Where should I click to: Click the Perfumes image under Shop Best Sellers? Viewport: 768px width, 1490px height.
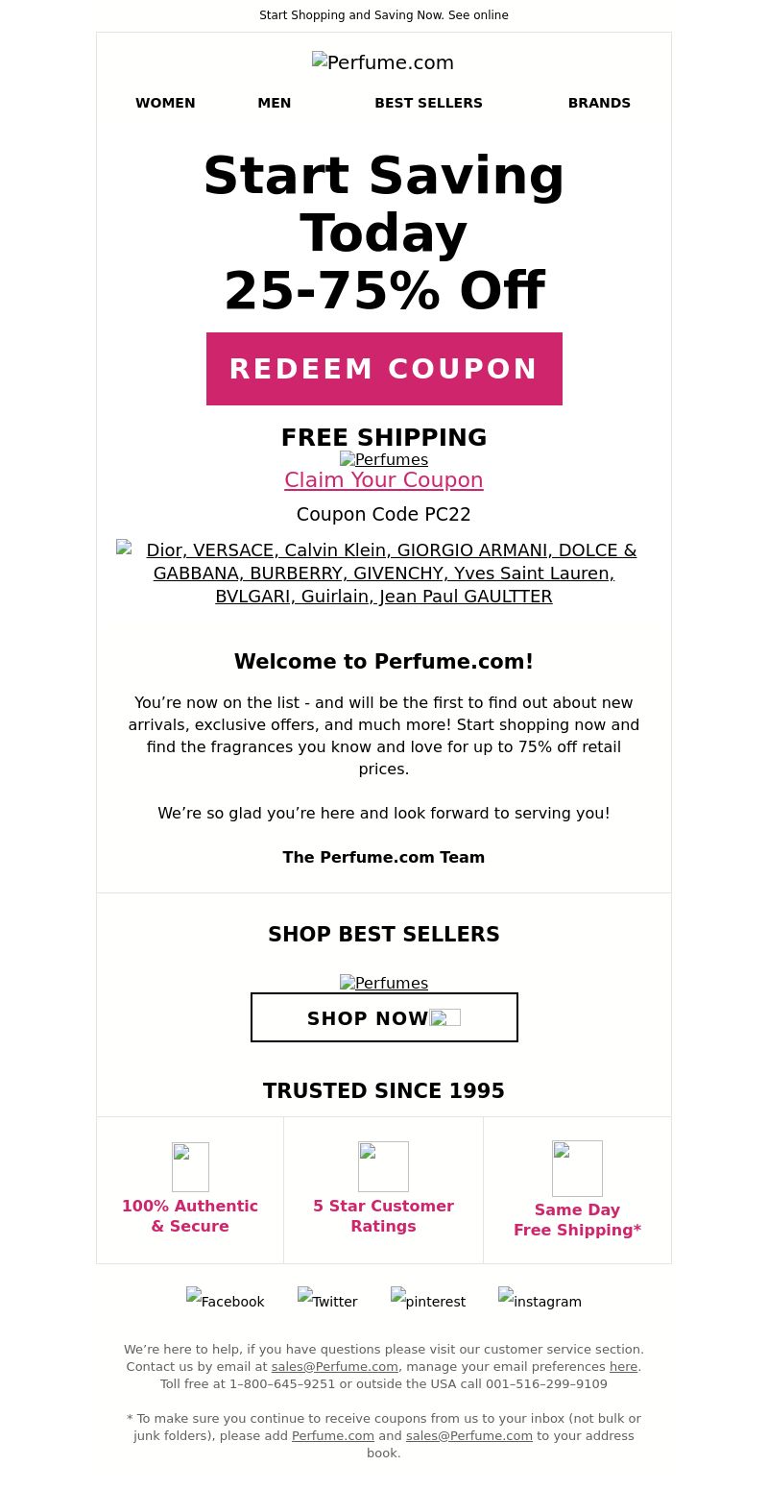(384, 983)
